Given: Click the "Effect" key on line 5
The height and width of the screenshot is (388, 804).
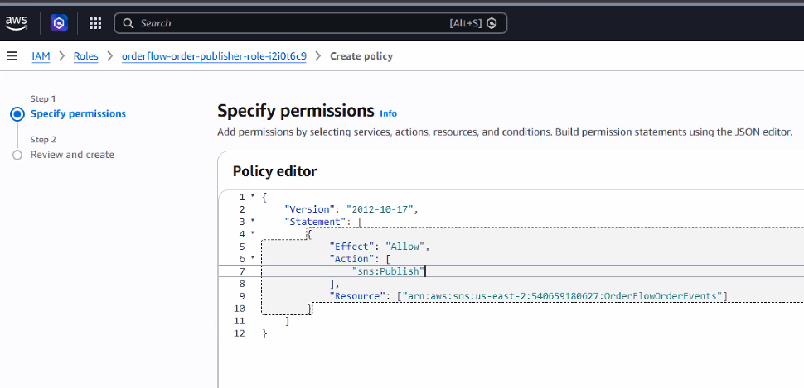Looking at the screenshot, I should pyautogui.click(x=351, y=247).
